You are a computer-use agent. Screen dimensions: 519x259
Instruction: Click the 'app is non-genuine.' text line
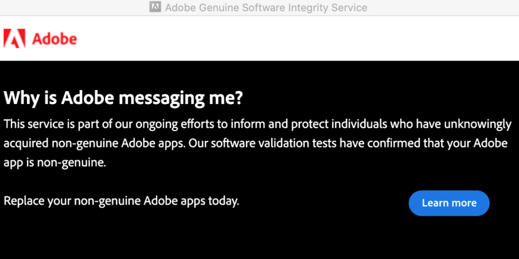[55, 162]
